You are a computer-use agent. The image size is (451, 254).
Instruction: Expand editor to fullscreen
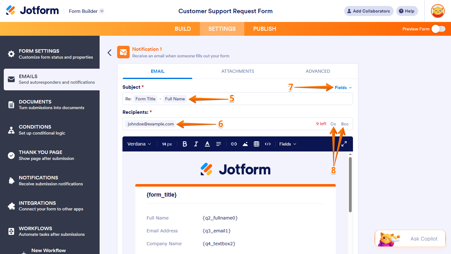click(344, 144)
